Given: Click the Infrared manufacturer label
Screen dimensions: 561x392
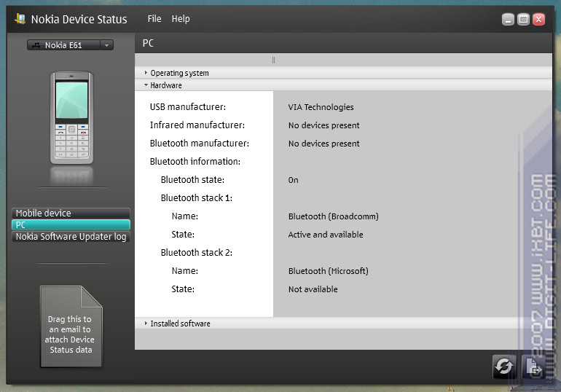Looking at the screenshot, I should point(197,125).
